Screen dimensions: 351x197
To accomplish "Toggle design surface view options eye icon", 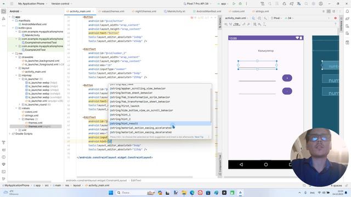I will click(x=226, y=24).
